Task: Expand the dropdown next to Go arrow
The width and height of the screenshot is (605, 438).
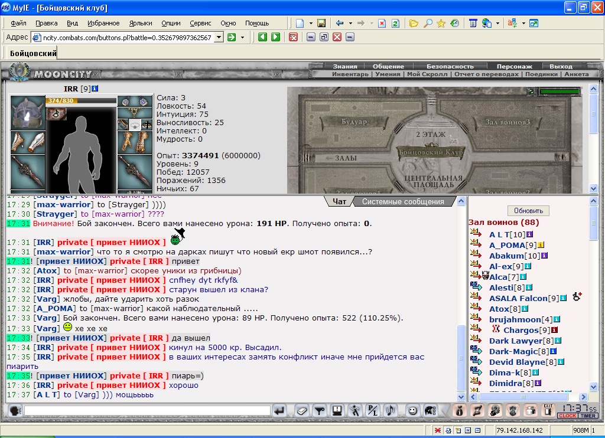Action: tap(242, 37)
